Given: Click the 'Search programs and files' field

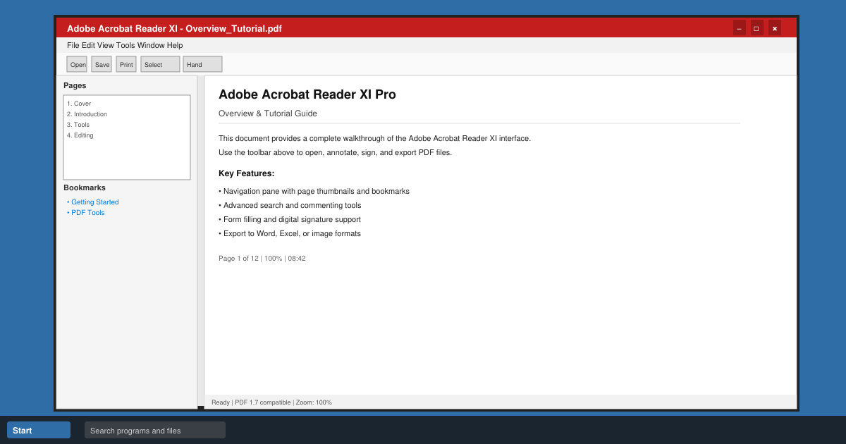Looking at the screenshot, I should (155, 430).
